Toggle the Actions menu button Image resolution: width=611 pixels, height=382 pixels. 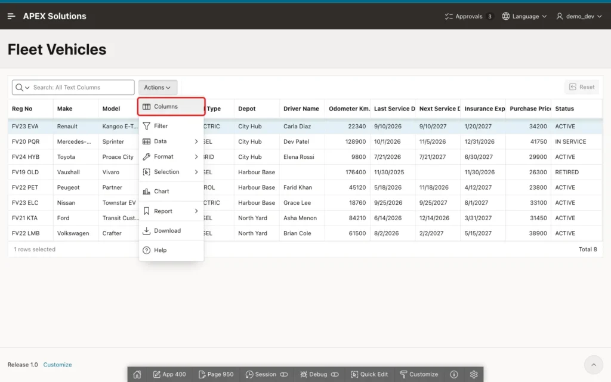click(158, 87)
